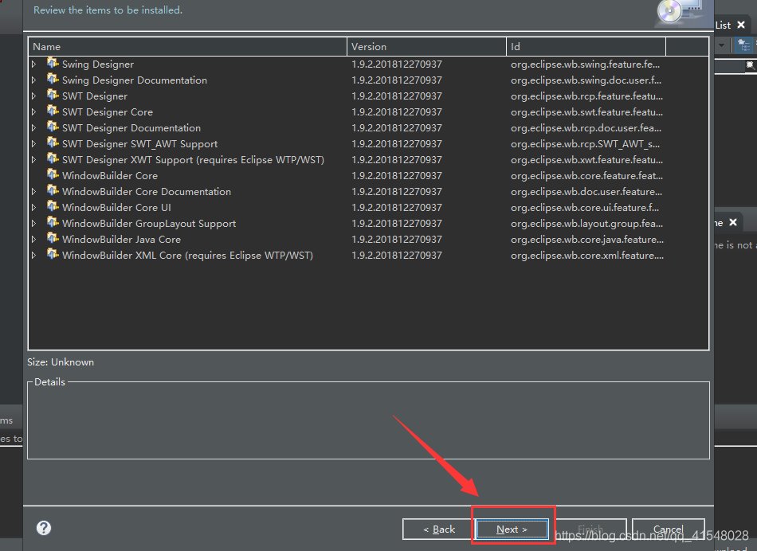Viewport: 757px width, 551px height.
Task: Click the SWT Designer Documentation feature icon
Action: pyautogui.click(x=53, y=127)
